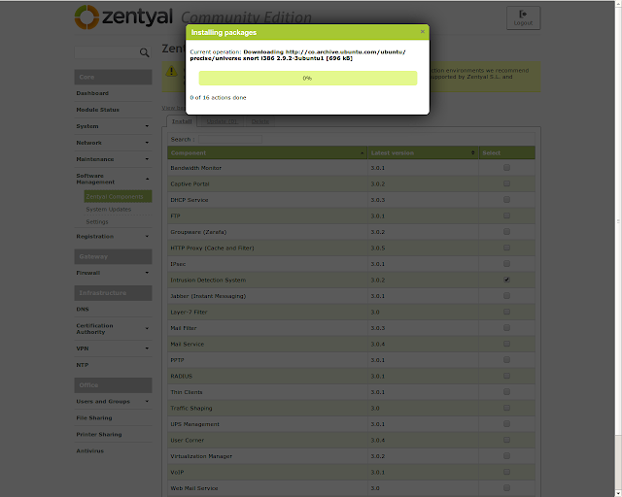
Task: Click the Gateway section header
Action: 113,256
